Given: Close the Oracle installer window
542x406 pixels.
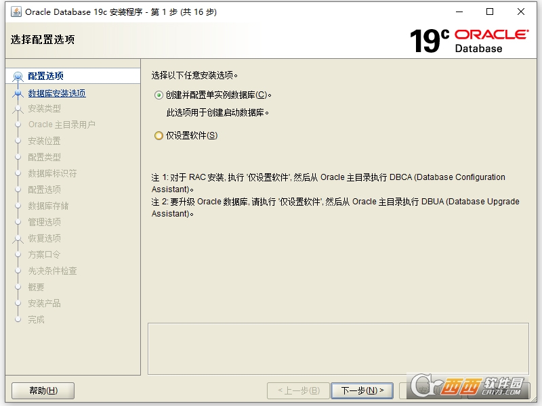Looking at the screenshot, I should [521, 12].
